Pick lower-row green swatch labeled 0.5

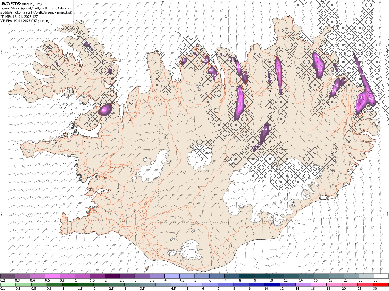click(39, 285)
